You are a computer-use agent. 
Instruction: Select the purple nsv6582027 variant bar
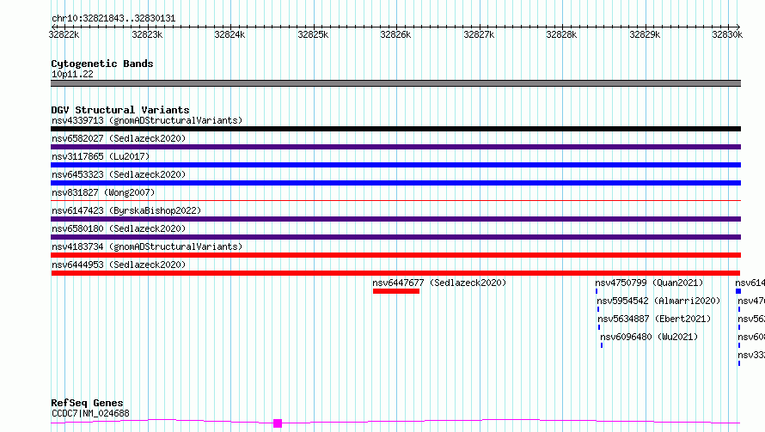(x=395, y=147)
